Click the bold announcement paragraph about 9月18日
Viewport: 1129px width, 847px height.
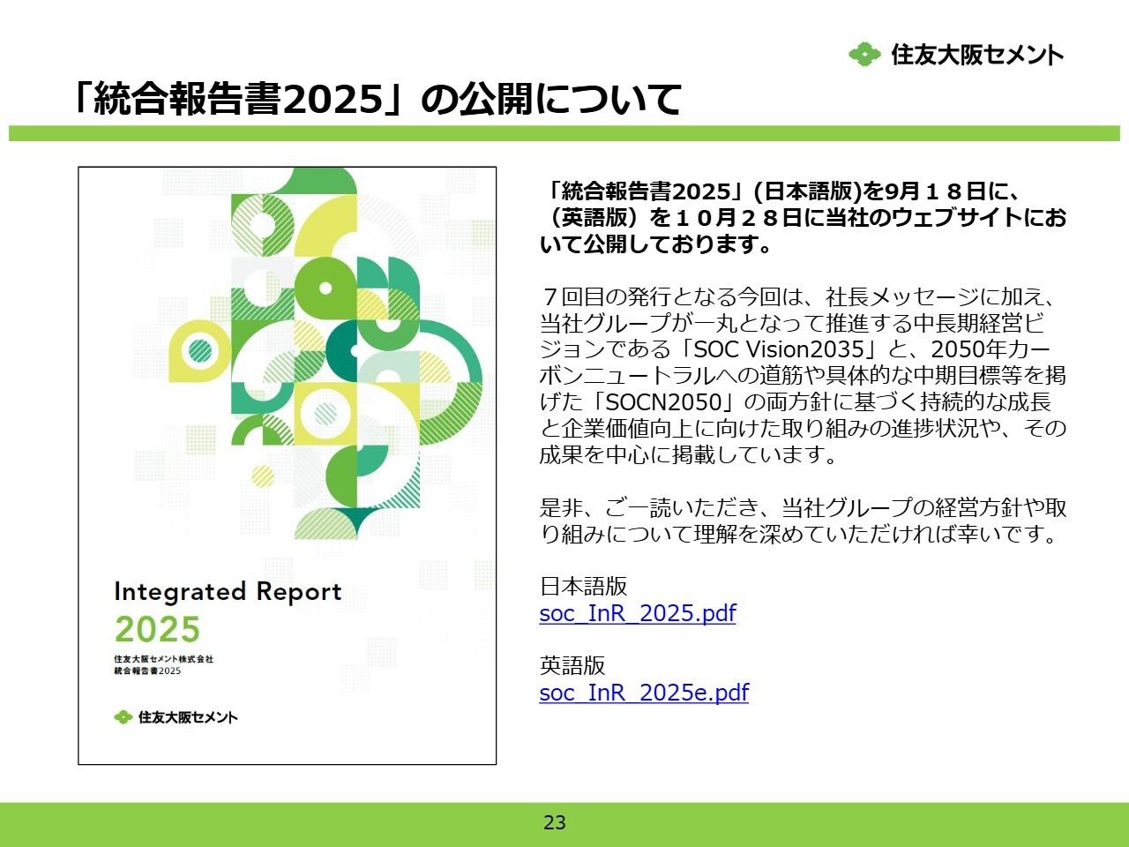(803, 217)
